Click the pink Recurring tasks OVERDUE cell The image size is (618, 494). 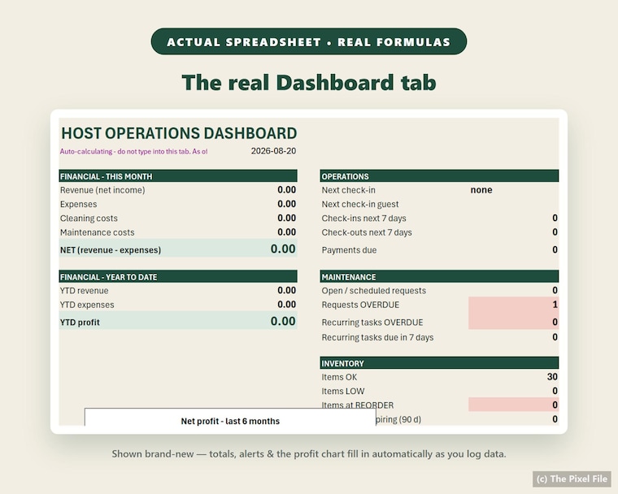[x=514, y=321]
